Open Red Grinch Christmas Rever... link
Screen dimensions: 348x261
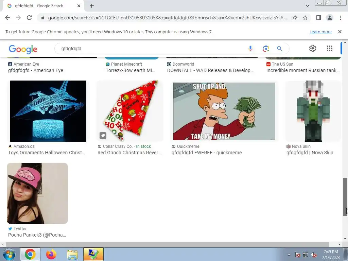[129, 153]
